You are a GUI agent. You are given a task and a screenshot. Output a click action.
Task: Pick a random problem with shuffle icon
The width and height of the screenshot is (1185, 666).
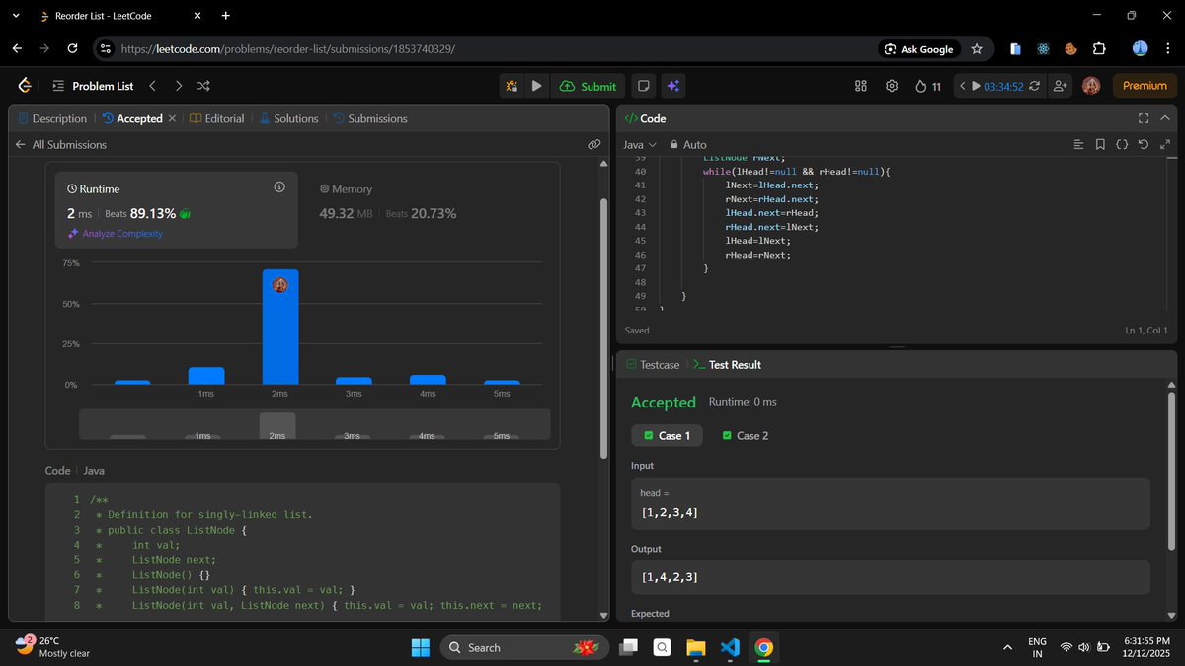tap(203, 86)
